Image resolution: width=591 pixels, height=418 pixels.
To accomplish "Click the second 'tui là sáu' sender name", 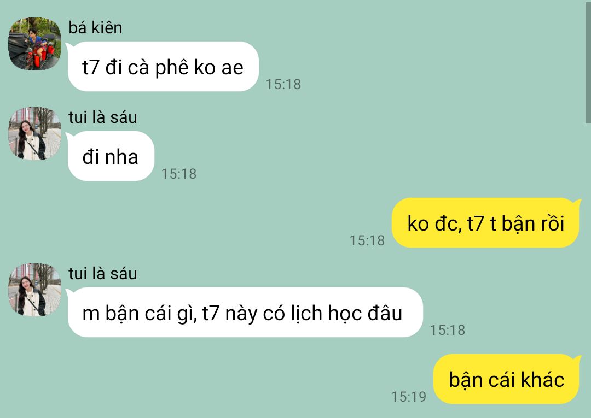I will [x=102, y=274].
